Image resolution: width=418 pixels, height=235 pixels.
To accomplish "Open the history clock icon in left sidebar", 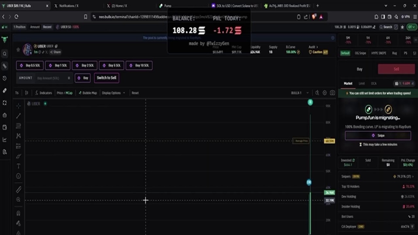I will 5,78.
